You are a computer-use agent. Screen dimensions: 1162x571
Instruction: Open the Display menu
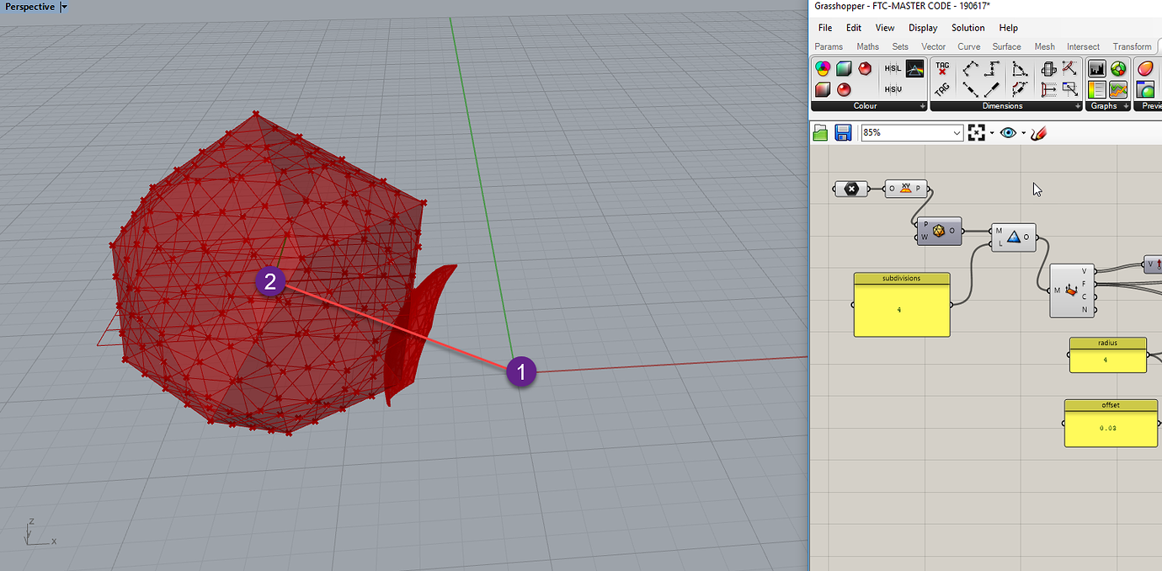click(x=923, y=28)
